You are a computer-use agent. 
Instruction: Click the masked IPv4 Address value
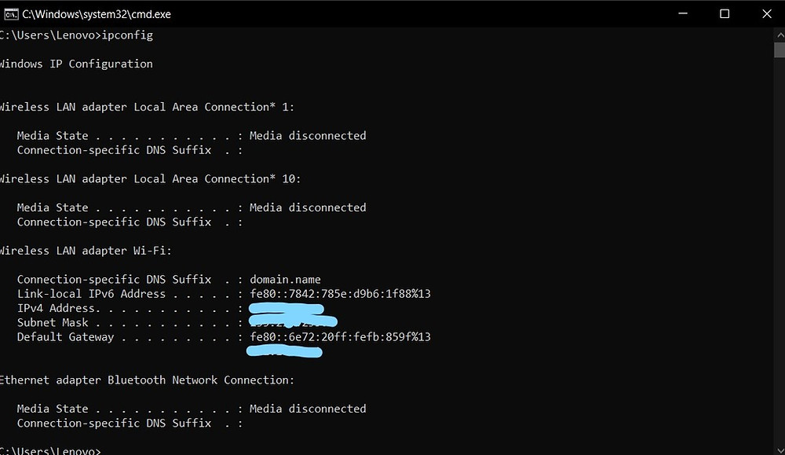(285, 307)
